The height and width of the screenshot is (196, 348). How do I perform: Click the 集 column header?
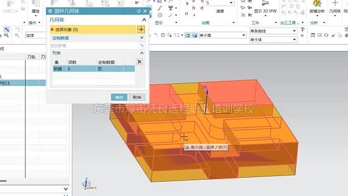57,62
